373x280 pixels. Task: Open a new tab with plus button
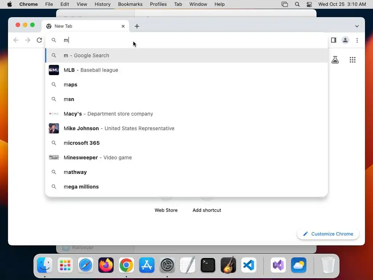137,26
